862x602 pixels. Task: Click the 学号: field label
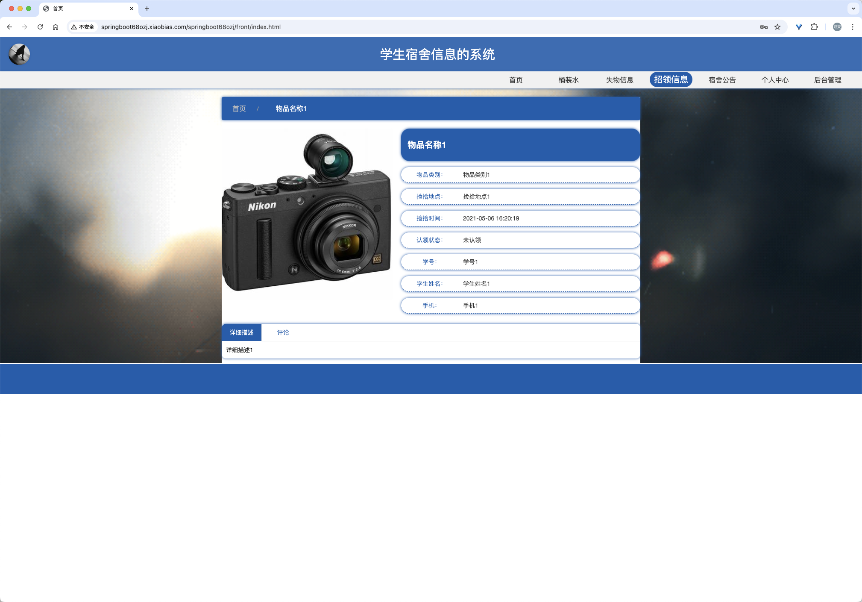tap(429, 262)
